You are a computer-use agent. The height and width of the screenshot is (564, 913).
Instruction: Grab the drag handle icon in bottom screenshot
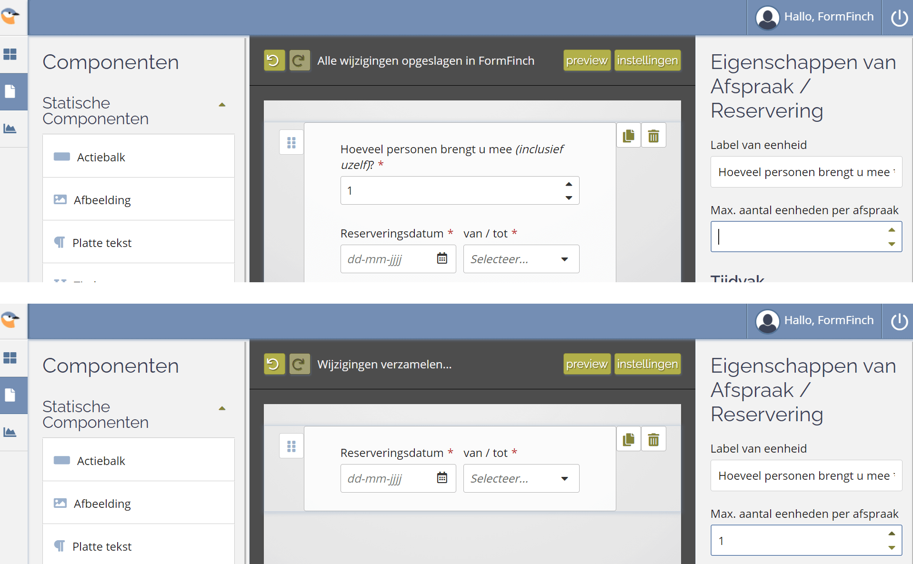pos(291,446)
